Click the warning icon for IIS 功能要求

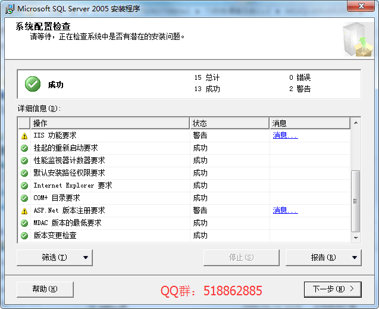[24, 136]
